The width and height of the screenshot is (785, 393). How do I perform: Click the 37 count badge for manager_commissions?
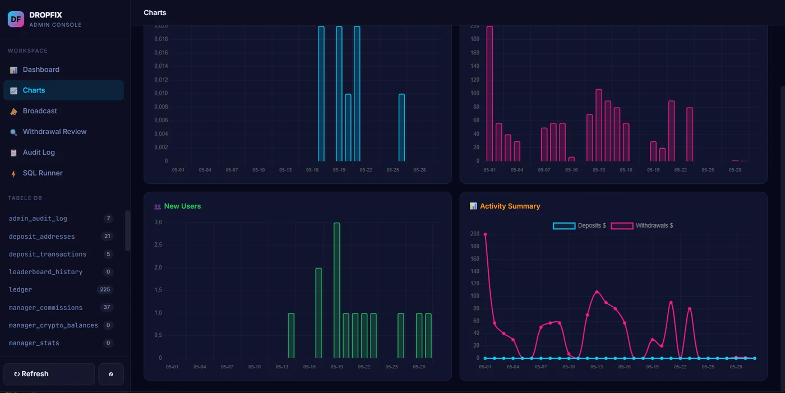107,308
